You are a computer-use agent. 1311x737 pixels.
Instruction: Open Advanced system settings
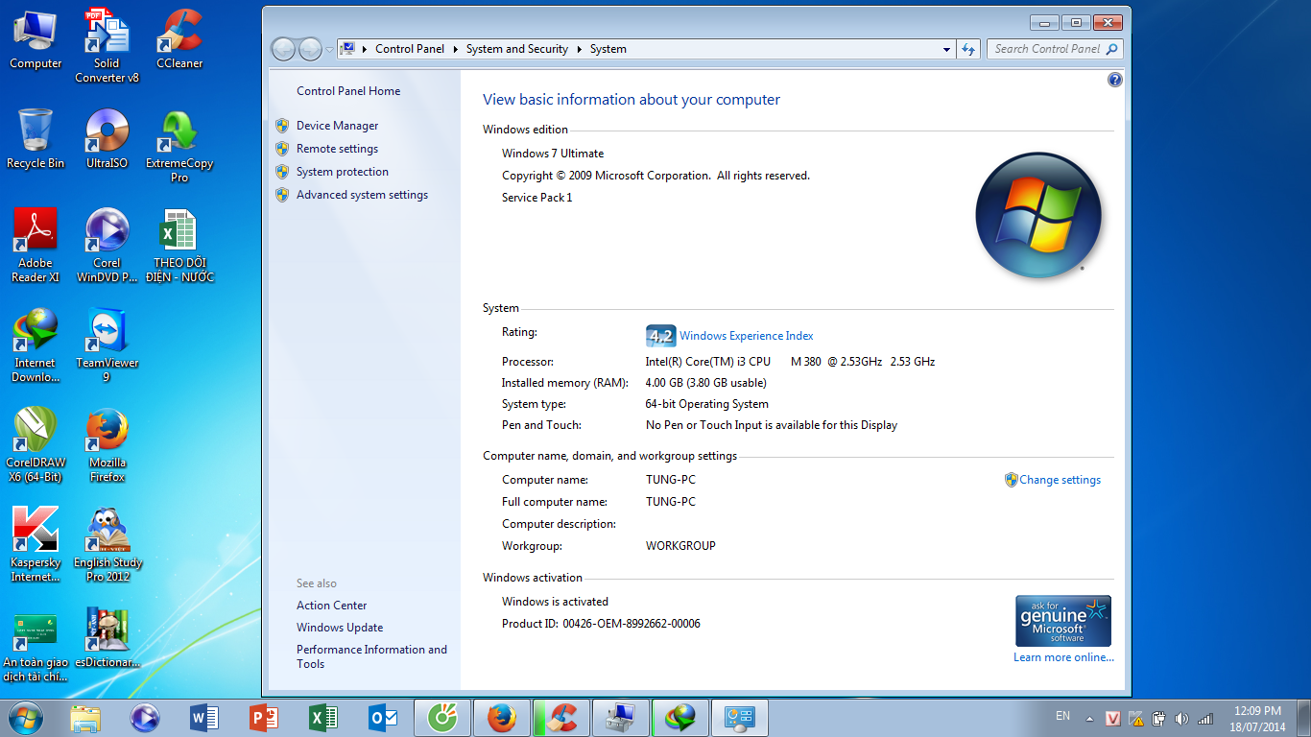362,195
